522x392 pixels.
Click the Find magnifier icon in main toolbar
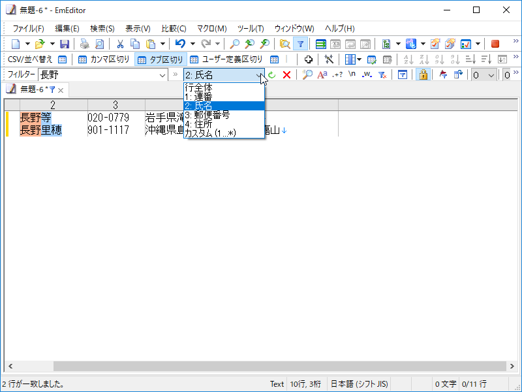pyautogui.click(x=235, y=44)
